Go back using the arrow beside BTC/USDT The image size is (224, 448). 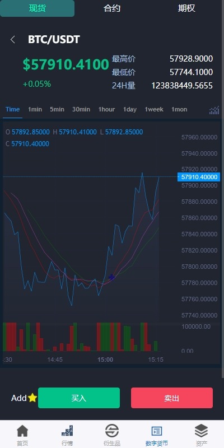(x=12, y=40)
